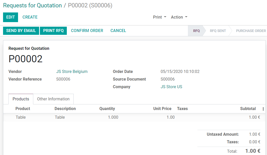This screenshot has height=155, width=267.
Task: Click SEND BY EMAIL
Action: (21, 30)
